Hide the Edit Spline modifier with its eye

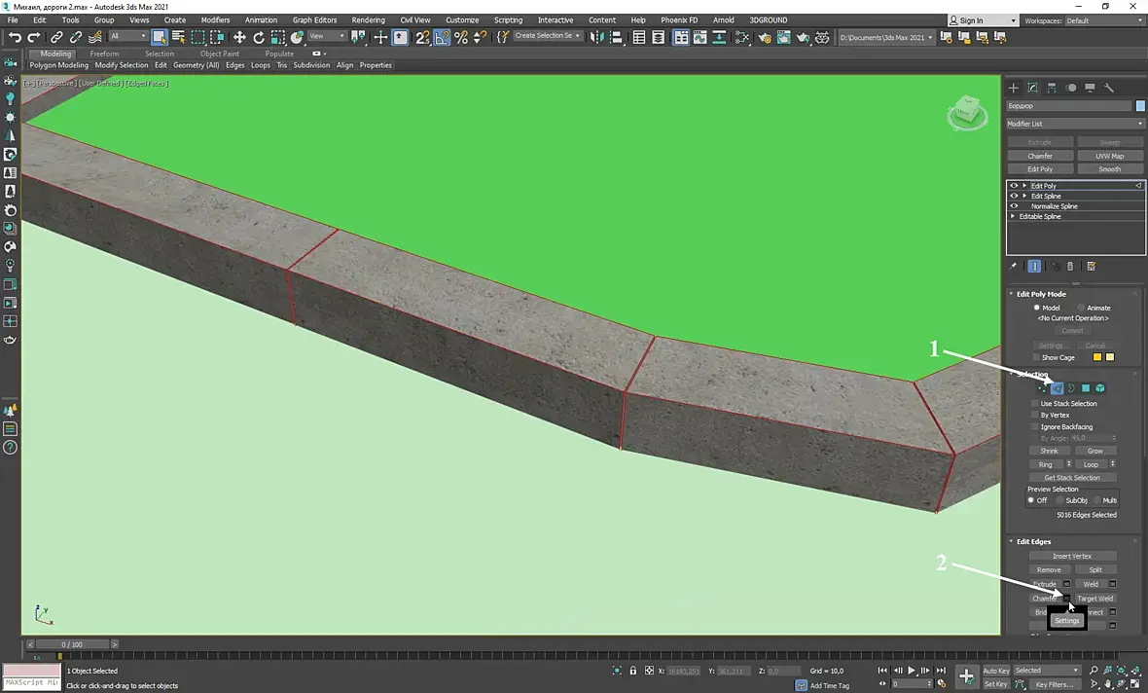pyautogui.click(x=1014, y=196)
